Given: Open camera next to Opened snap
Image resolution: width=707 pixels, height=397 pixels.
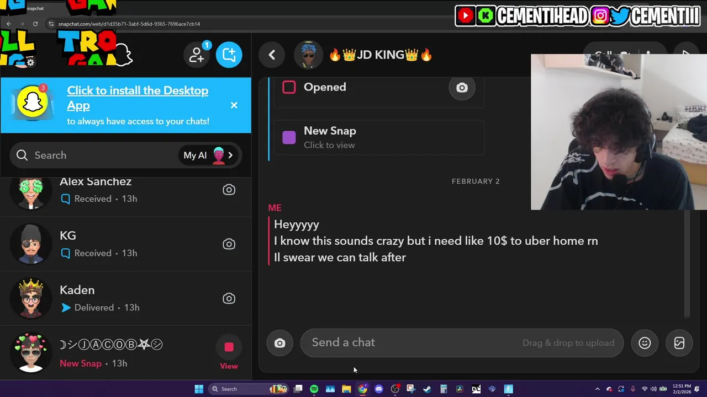Looking at the screenshot, I should 462,87.
